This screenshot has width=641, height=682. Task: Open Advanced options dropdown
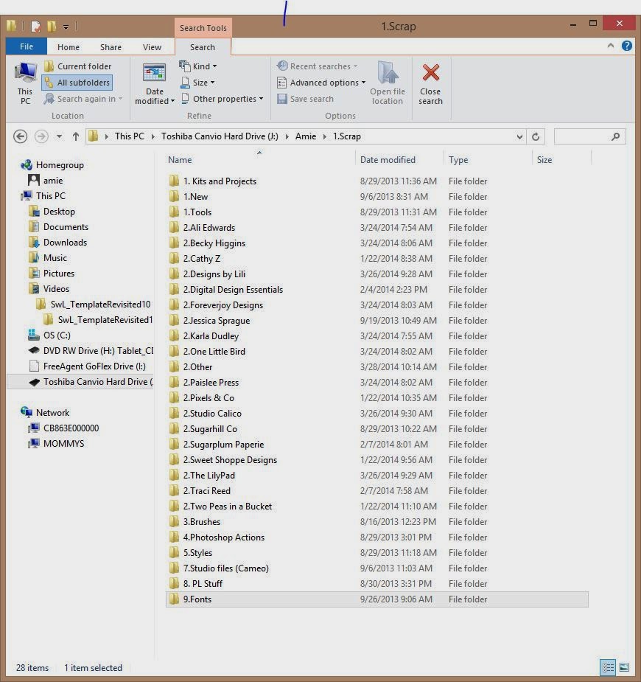pyautogui.click(x=321, y=82)
